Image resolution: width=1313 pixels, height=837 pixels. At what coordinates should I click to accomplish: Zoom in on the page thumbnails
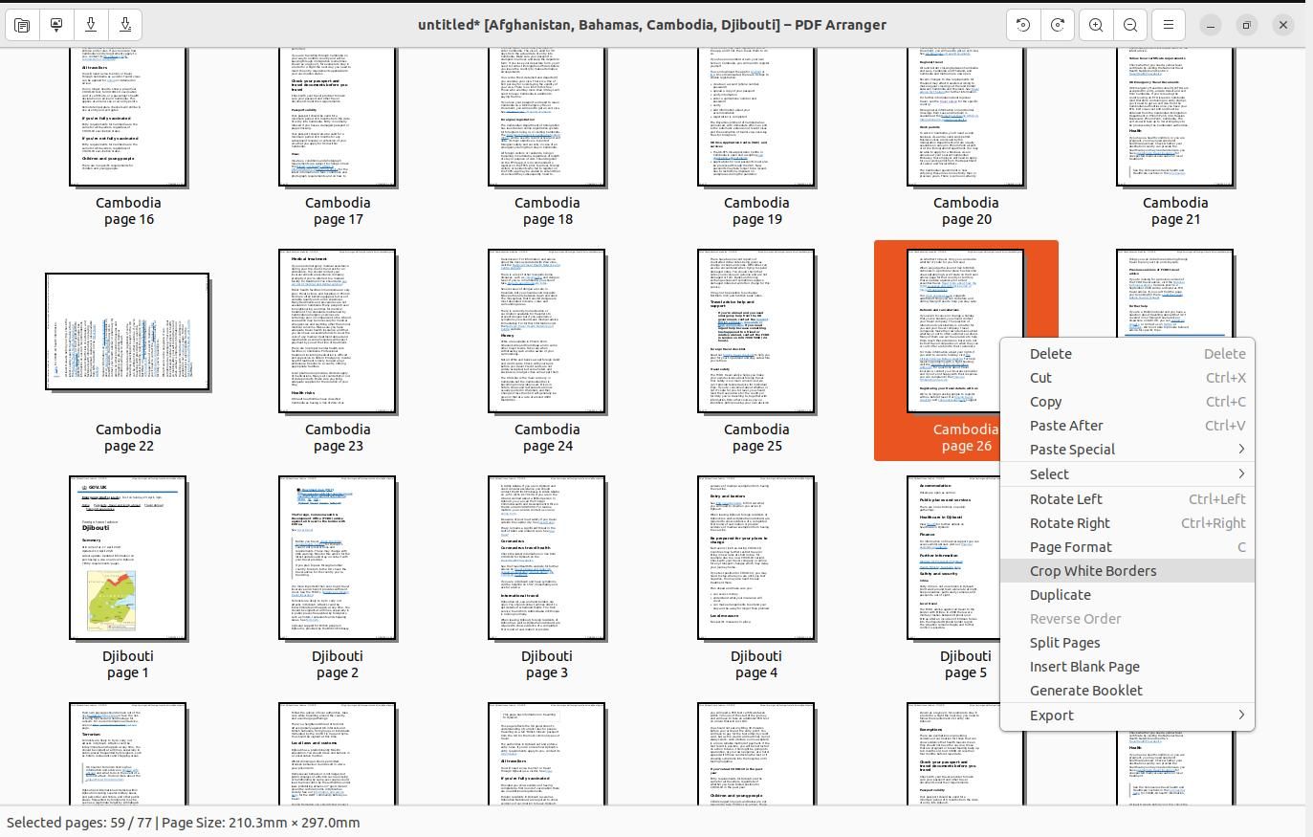pyautogui.click(x=1096, y=25)
